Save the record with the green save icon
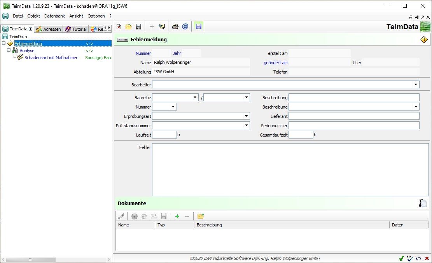Screen dimensions: 432x263 [x=198, y=26]
